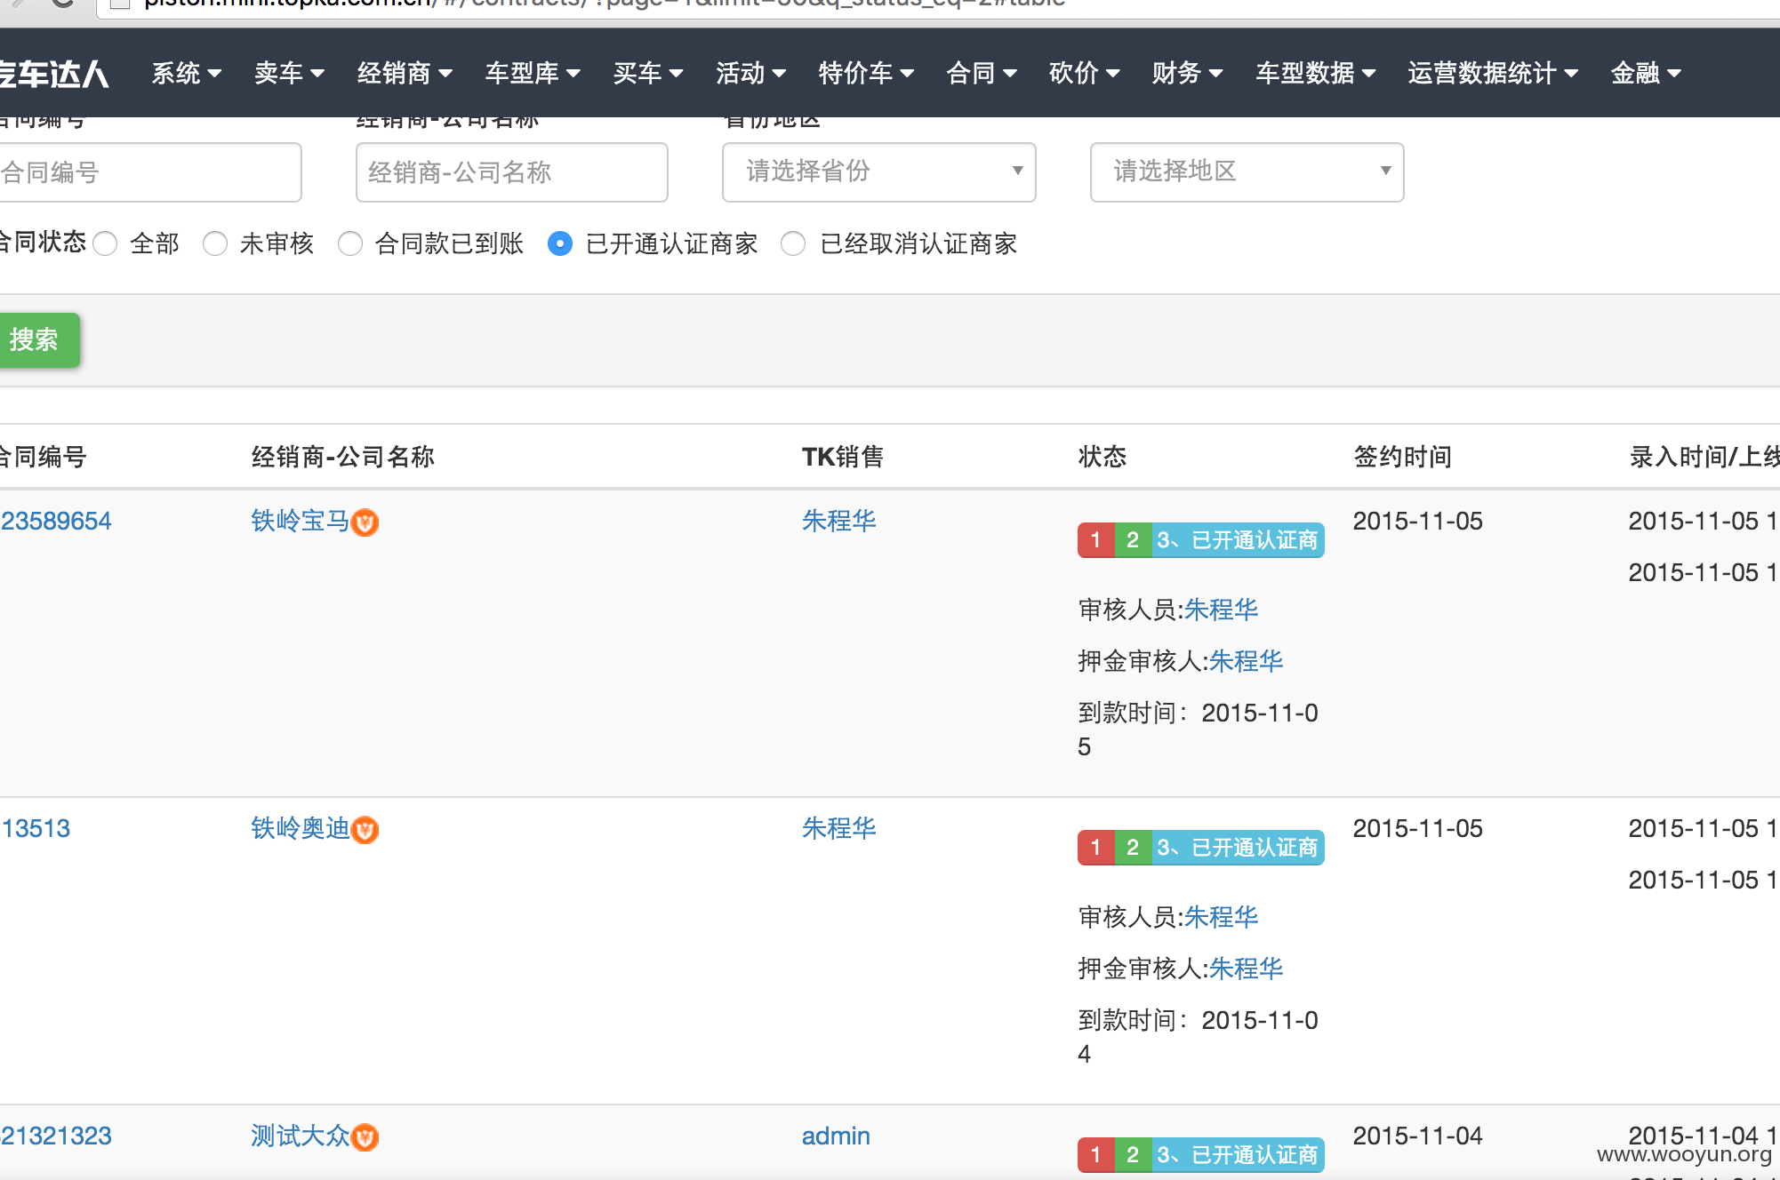Screen dimensions: 1780x1180
Task: Click red step 1 badge in 铁岭宝马 row
Action: pos(1096,540)
